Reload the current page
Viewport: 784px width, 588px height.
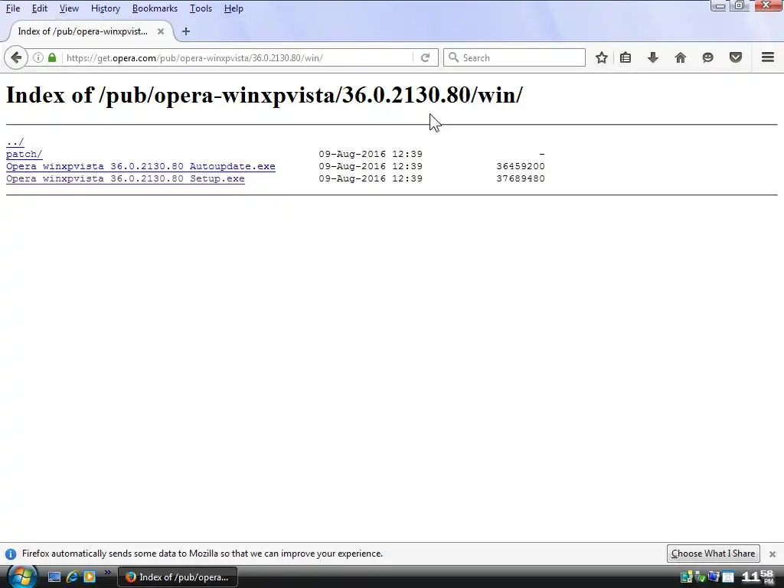coord(426,57)
